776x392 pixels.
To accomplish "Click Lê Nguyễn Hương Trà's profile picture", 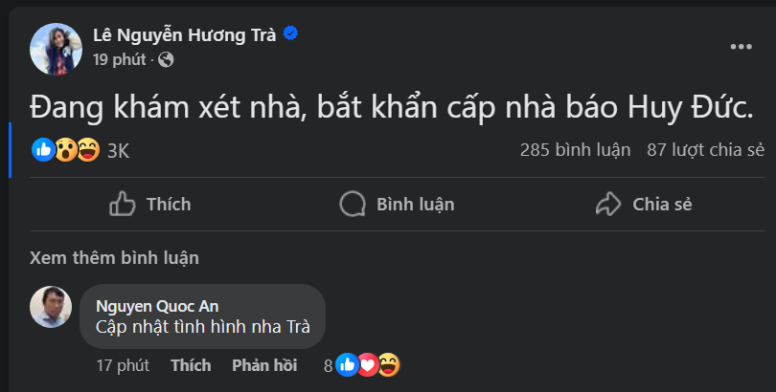I will [56, 48].
